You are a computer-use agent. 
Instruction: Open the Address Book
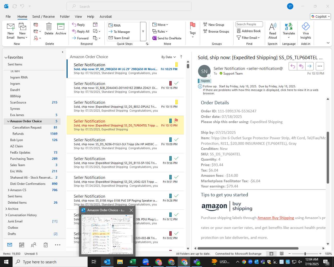[249, 31]
